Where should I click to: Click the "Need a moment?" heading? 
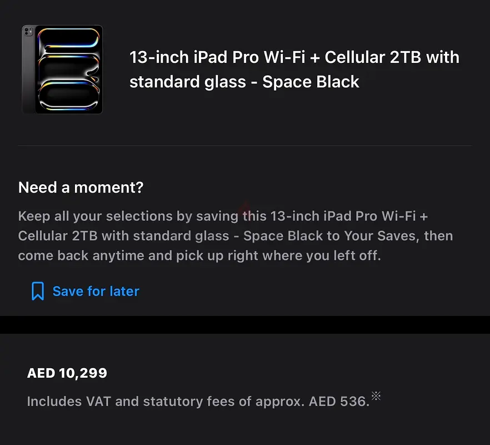point(81,187)
